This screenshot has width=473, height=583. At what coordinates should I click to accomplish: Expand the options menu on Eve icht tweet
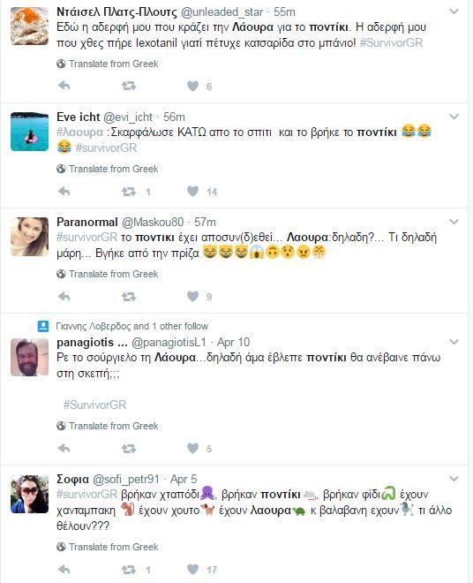pyautogui.click(x=454, y=117)
